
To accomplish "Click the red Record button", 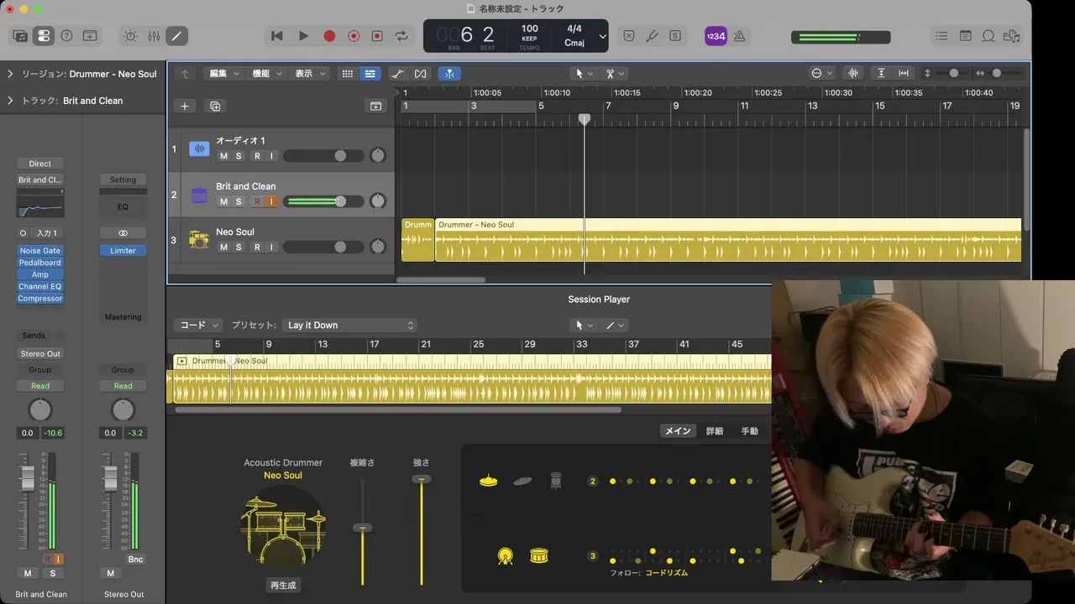I will point(329,36).
